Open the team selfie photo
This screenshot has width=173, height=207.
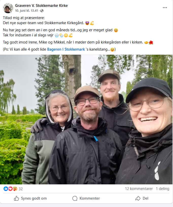click(86, 120)
